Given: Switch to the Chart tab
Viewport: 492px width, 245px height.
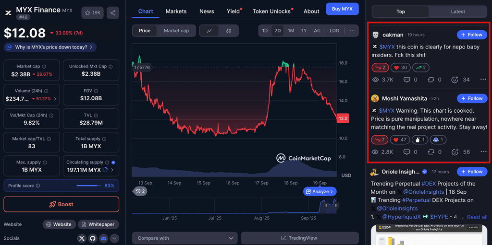Looking at the screenshot, I should (x=146, y=12).
